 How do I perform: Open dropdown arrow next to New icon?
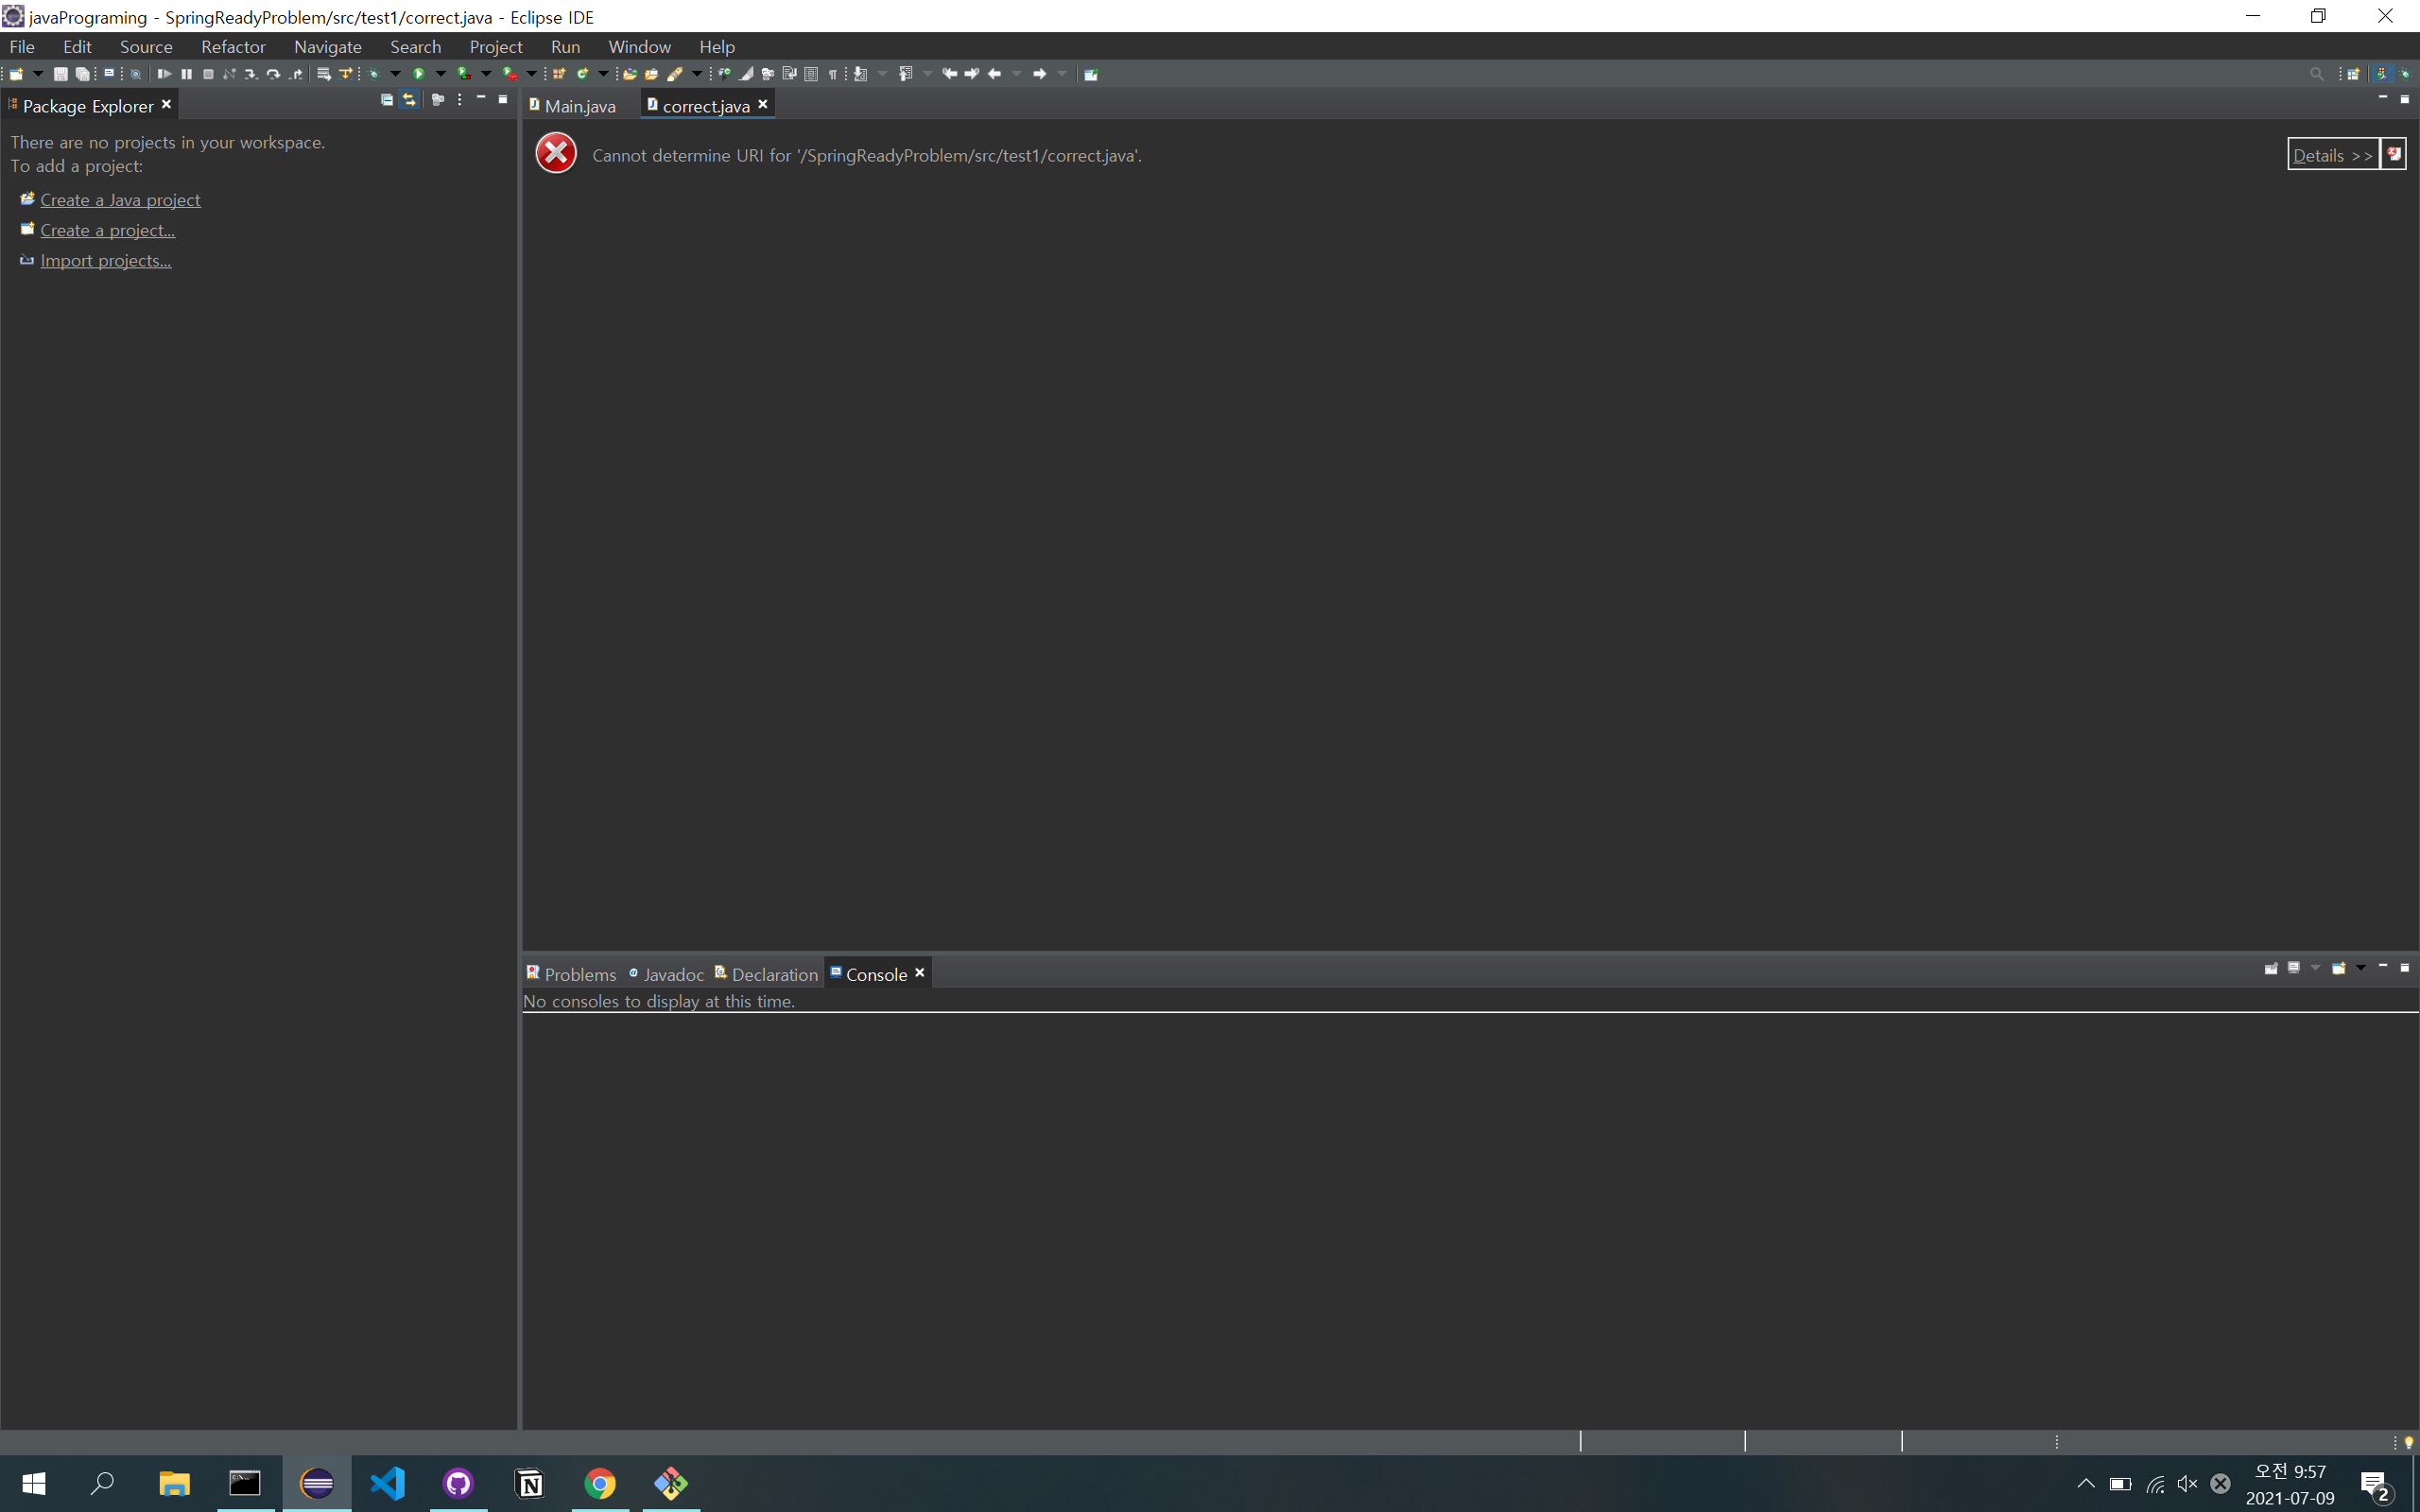38,74
